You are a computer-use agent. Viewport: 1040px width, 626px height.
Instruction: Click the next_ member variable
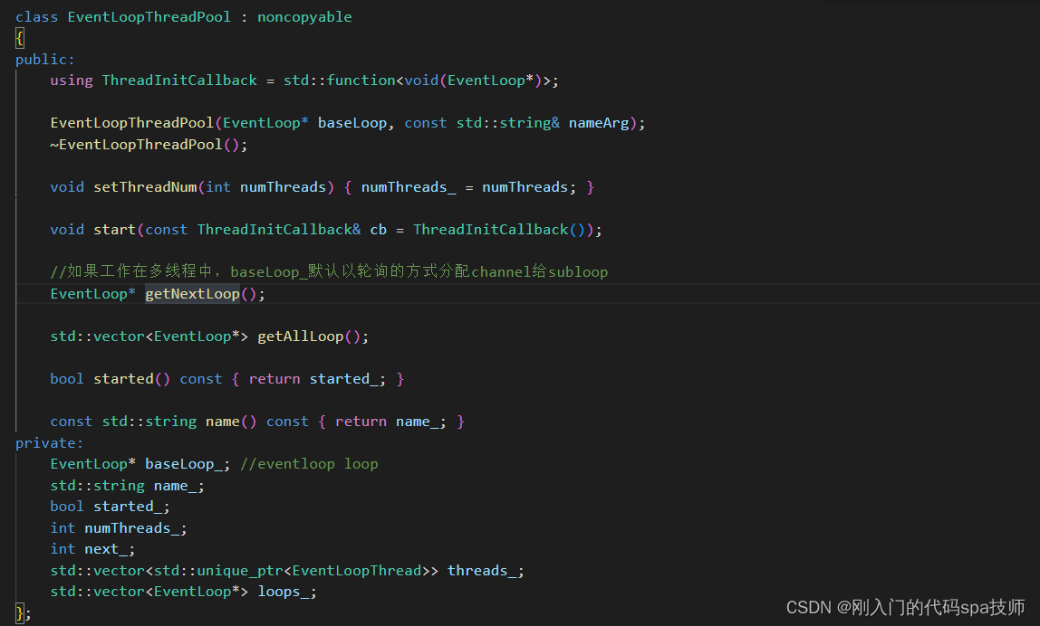106,549
